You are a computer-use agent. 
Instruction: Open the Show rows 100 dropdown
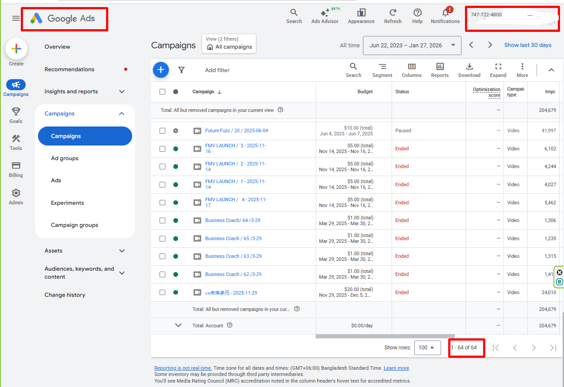coord(427,348)
